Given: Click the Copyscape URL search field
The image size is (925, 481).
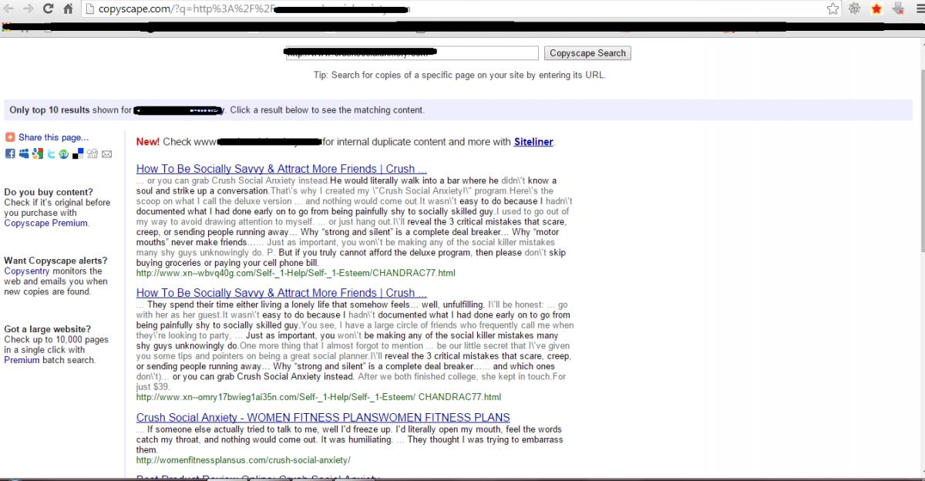Looking at the screenshot, I should [412, 53].
